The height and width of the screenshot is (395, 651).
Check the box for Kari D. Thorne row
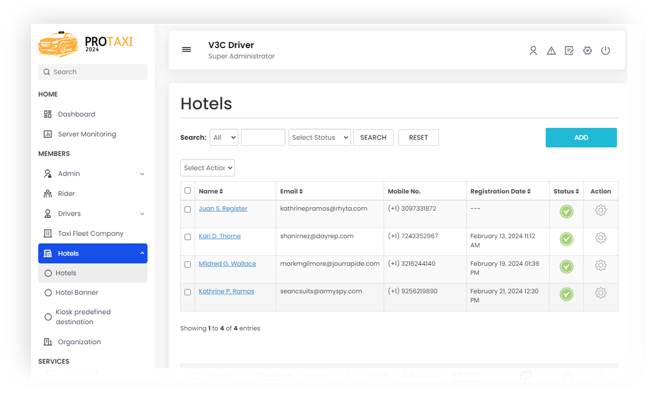click(188, 237)
